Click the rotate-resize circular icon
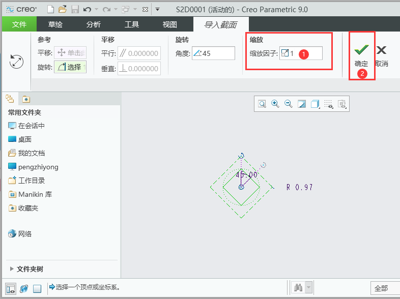This screenshot has width=400, height=299. [x=16, y=62]
